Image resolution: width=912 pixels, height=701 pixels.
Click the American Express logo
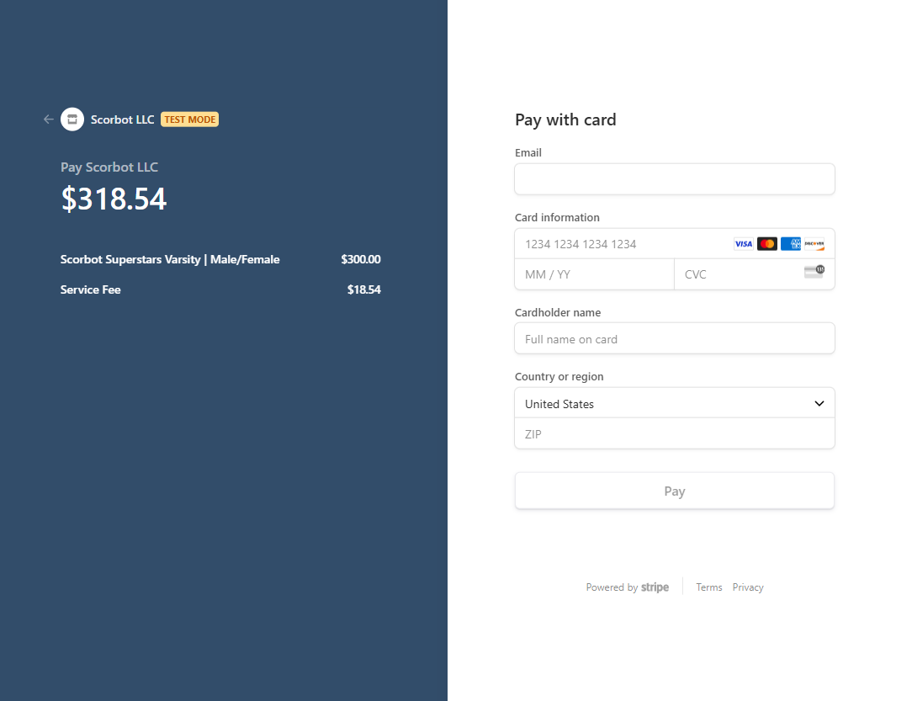pos(790,244)
